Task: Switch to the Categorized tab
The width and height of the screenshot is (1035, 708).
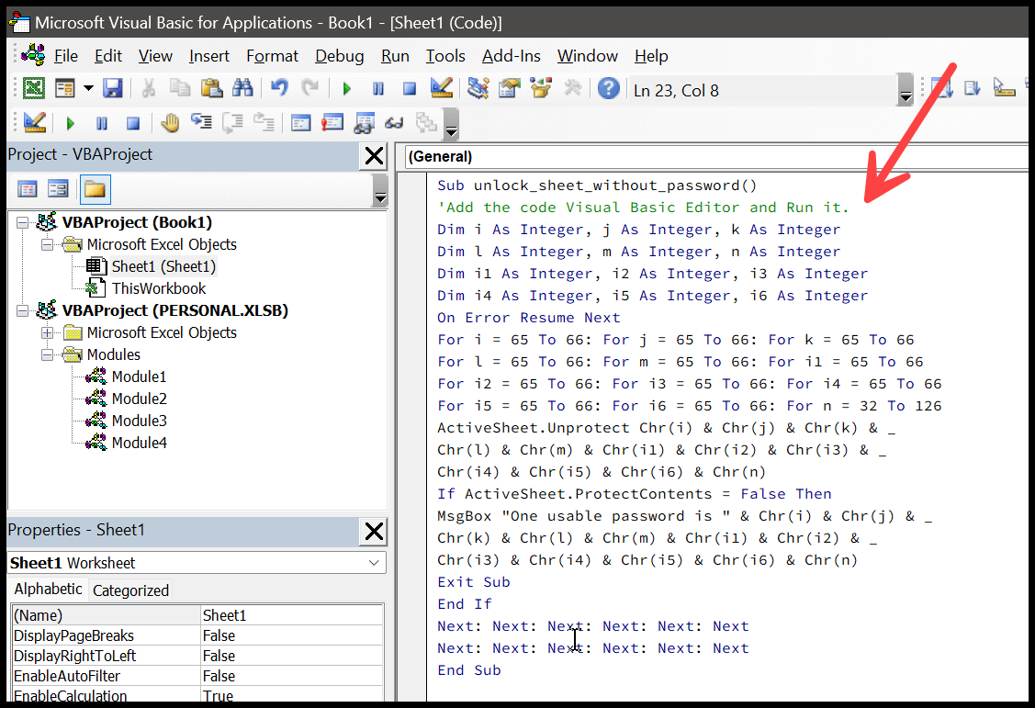Action: tap(130, 590)
